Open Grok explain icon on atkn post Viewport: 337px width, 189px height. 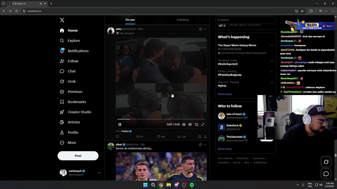pyautogui.click(x=200, y=29)
